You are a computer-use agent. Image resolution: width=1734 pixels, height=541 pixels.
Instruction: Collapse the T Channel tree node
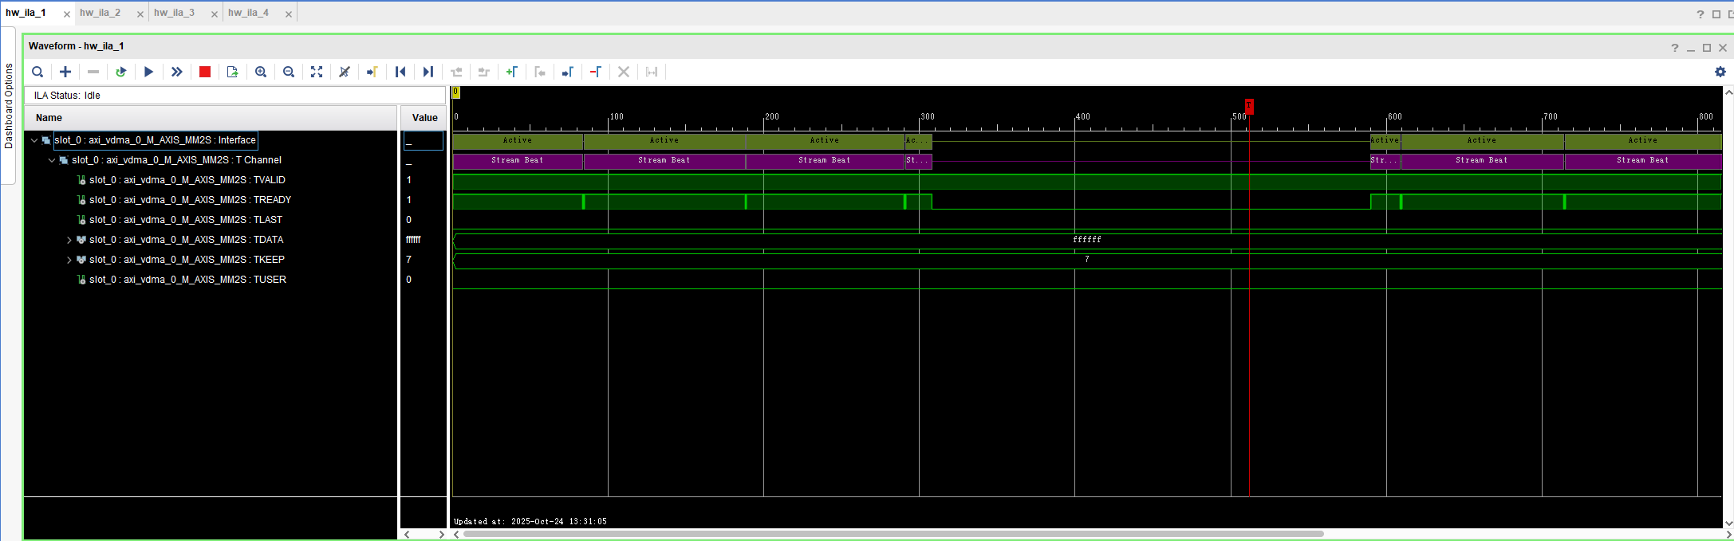point(52,160)
